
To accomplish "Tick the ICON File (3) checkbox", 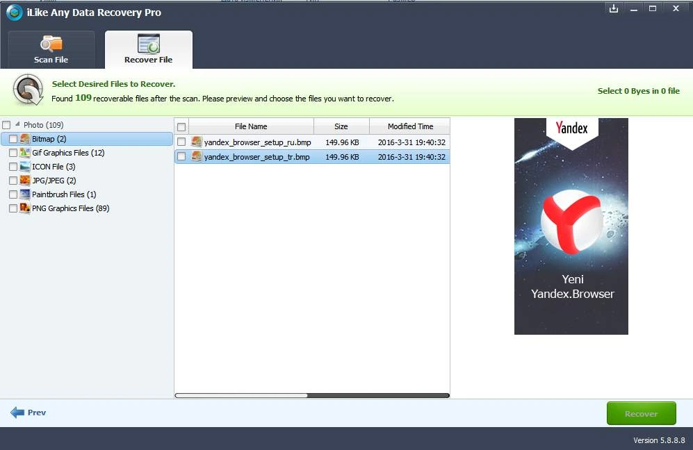I will click(x=13, y=167).
